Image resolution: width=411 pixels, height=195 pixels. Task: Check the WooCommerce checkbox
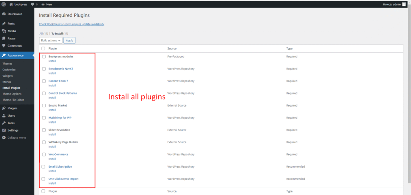[x=44, y=154]
